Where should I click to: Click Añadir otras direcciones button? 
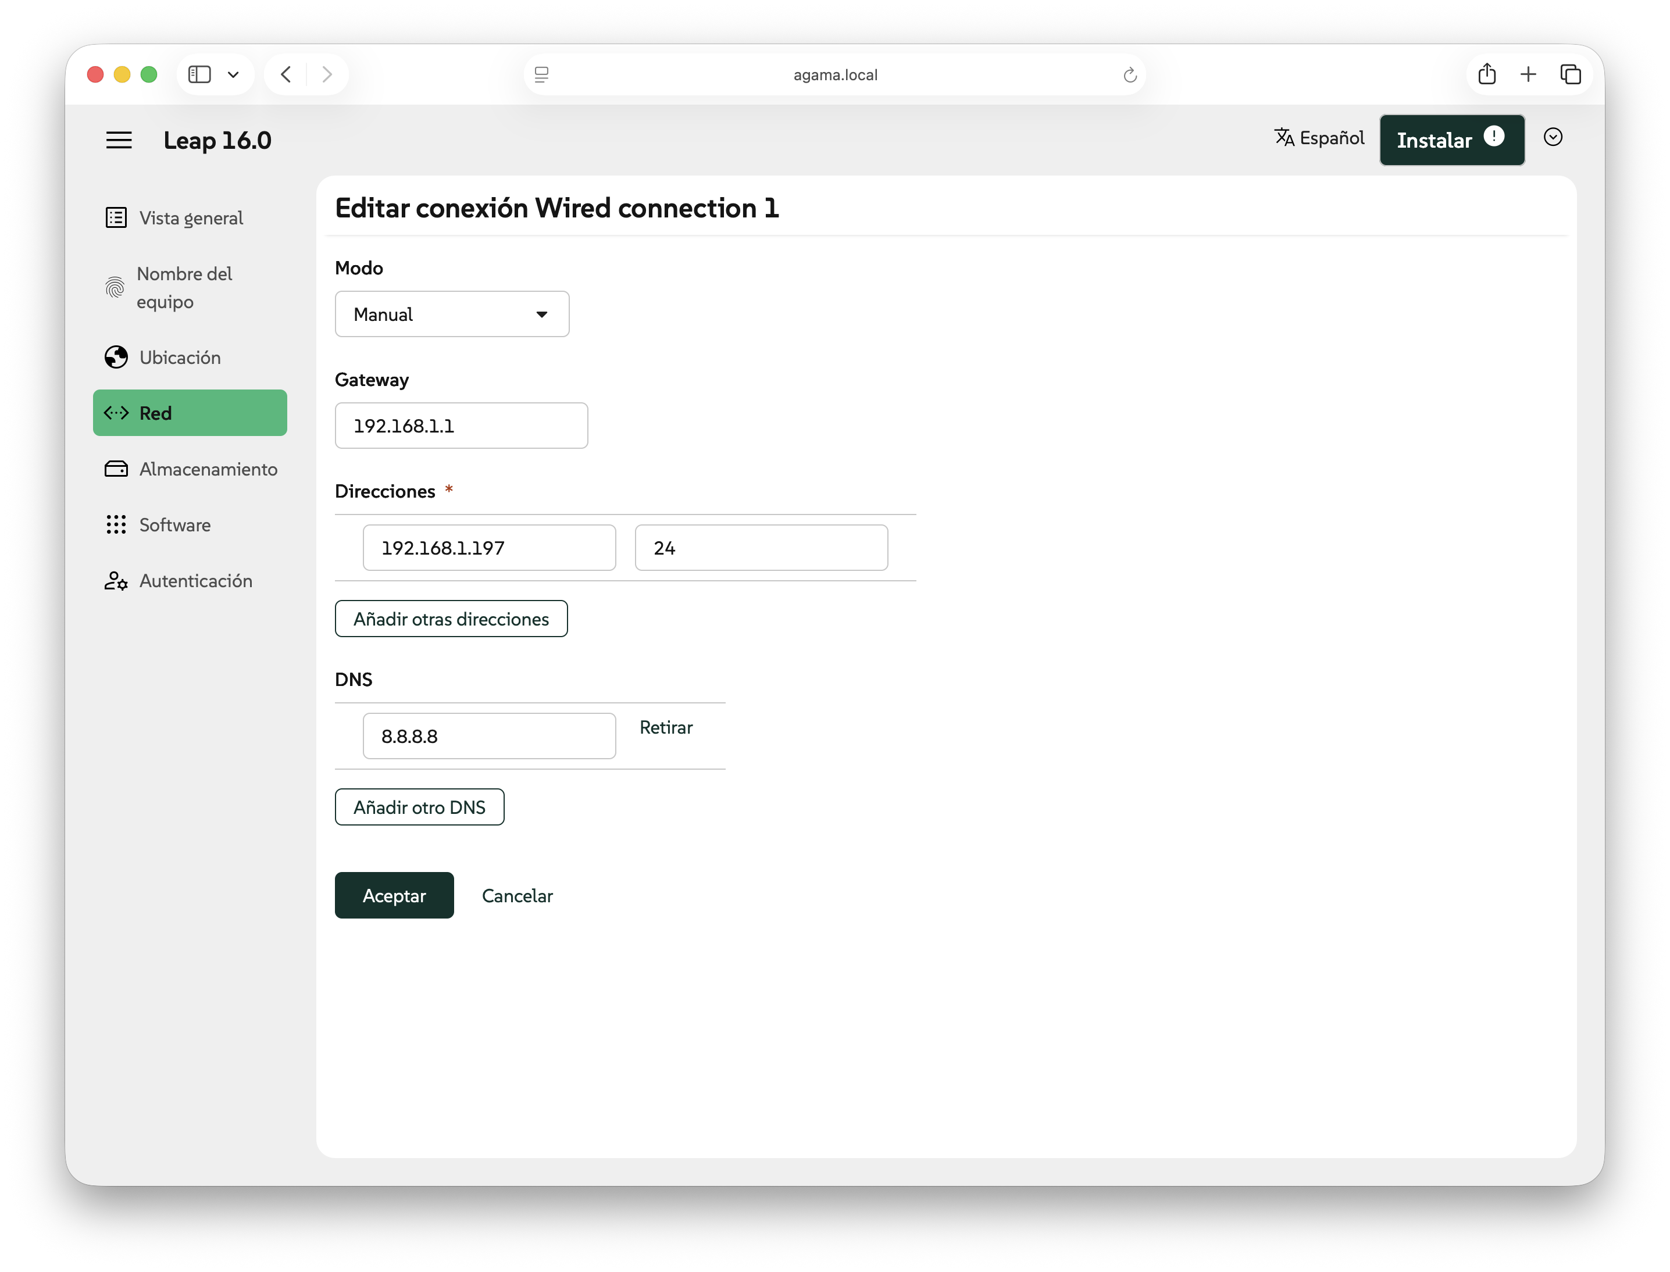coord(451,619)
